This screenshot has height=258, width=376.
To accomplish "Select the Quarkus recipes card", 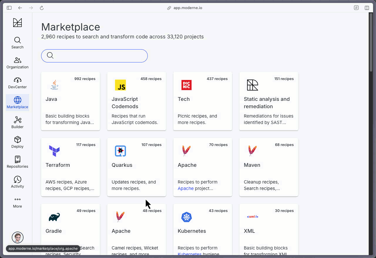I will point(137,167).
